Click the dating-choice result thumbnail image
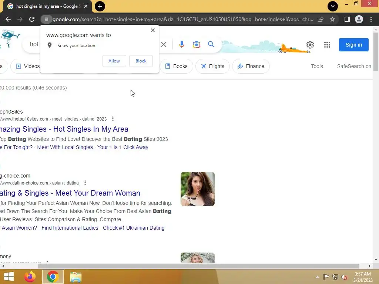 click(198, 189)
